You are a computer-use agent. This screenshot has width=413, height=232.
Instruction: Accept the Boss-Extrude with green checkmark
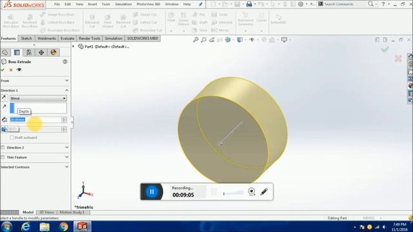tap(3, 70)
